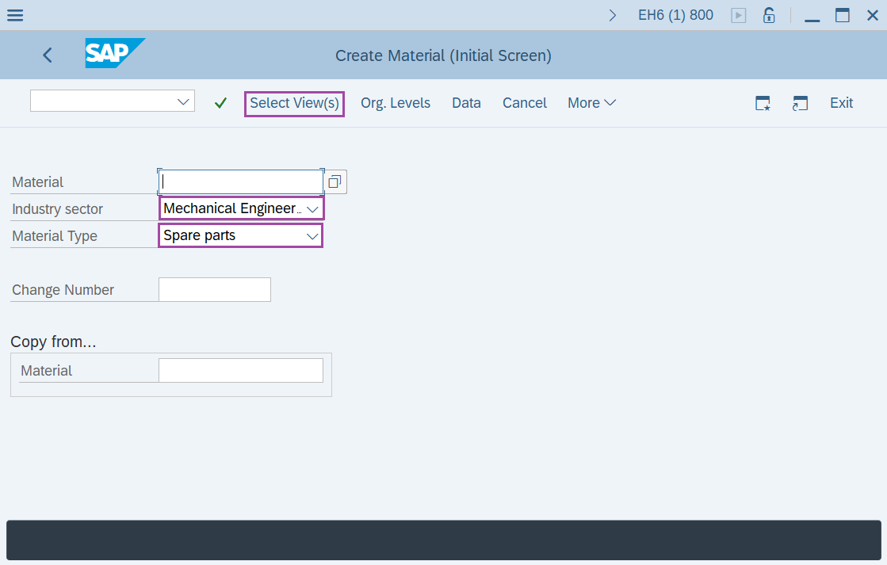This screenshot has height=565, width=887.
Task: Confirm entries with the green checkmark
Action: coord(220,102)
